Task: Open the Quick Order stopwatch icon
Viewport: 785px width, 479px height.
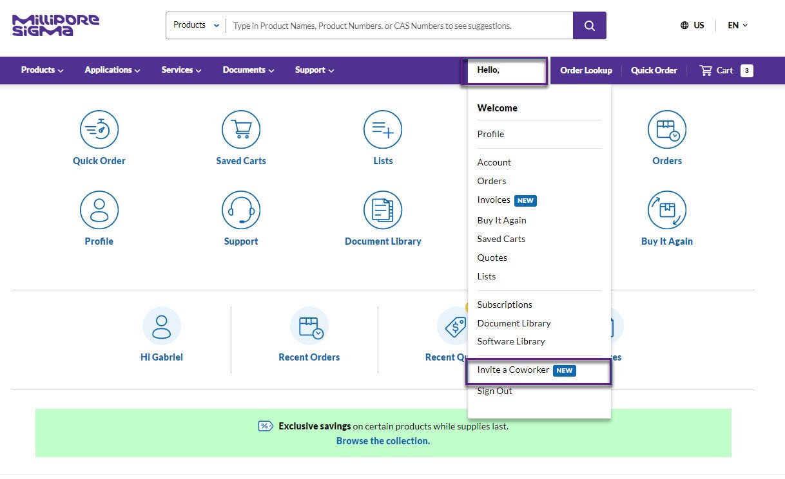Action: tap(99, 128)
